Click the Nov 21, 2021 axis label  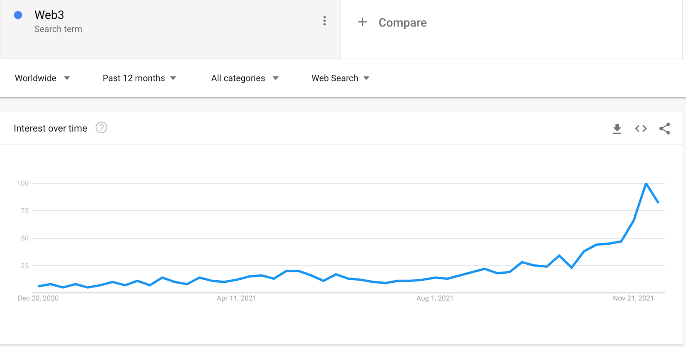coord(633,298)
